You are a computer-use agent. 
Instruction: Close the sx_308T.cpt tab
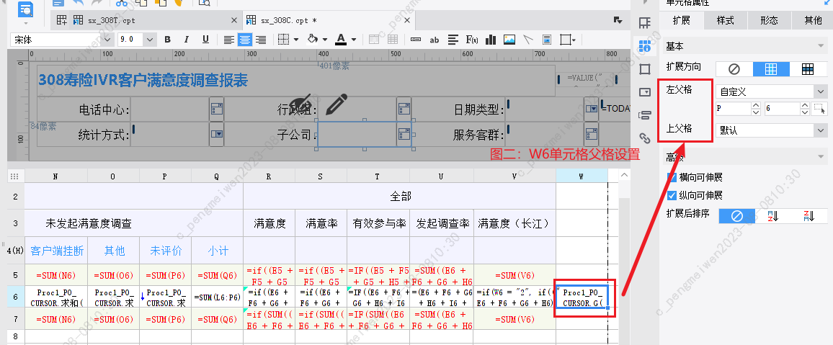234,21
